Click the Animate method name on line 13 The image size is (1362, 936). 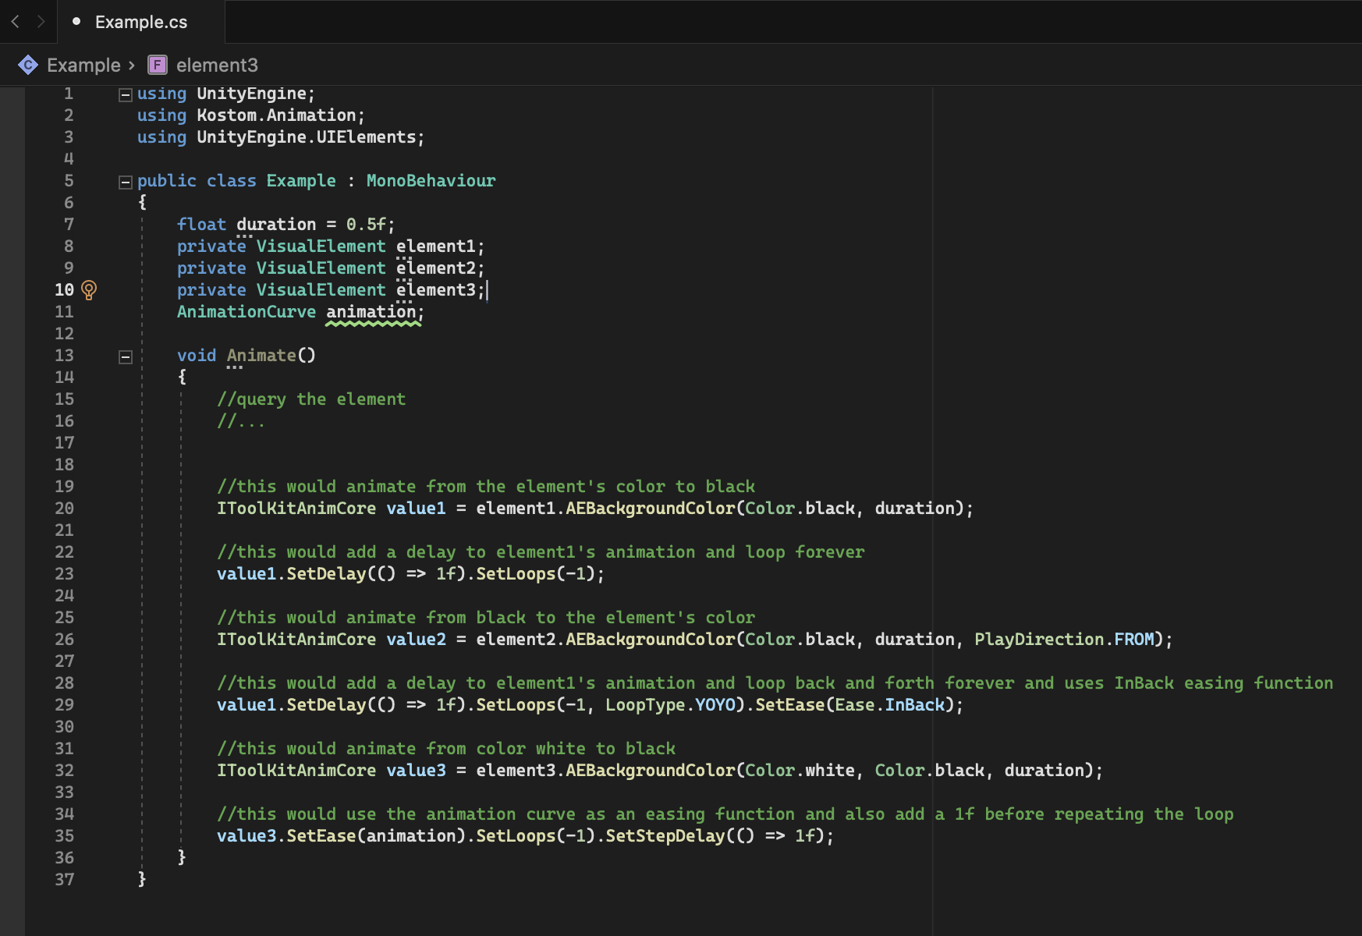click(261, 356)
